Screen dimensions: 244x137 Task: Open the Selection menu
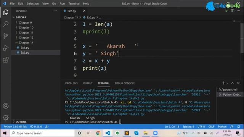click(x=32, y=3)
